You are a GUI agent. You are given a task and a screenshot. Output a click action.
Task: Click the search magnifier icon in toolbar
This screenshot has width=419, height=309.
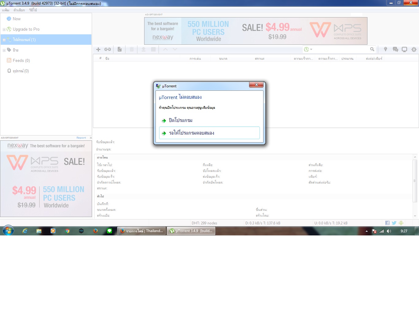(372, 49)
